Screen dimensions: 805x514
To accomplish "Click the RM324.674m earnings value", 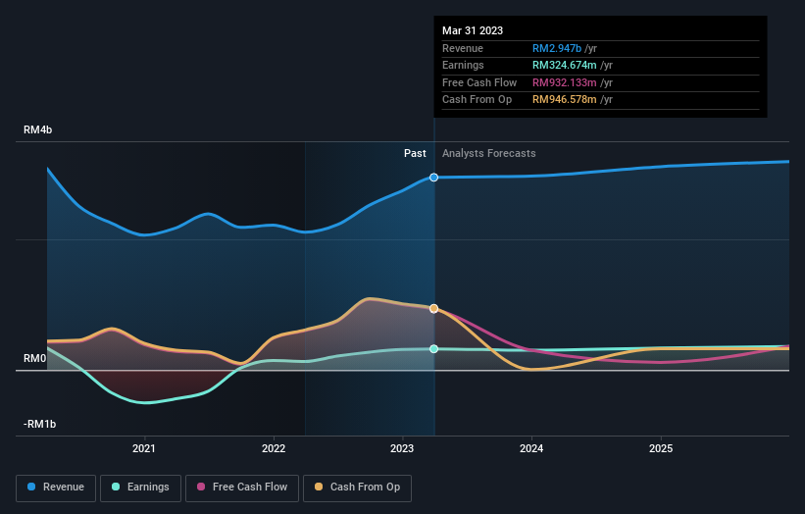I will 564,65.
